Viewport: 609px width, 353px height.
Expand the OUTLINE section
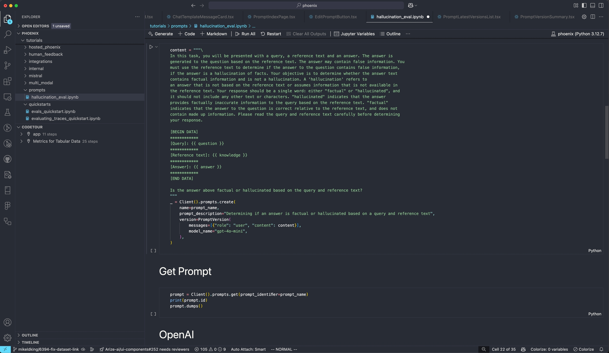tap(30, 335)
